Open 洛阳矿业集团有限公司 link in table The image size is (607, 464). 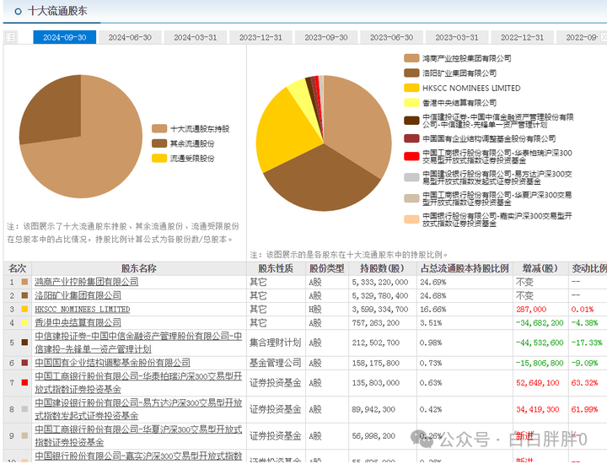click(x=78, y=295)
